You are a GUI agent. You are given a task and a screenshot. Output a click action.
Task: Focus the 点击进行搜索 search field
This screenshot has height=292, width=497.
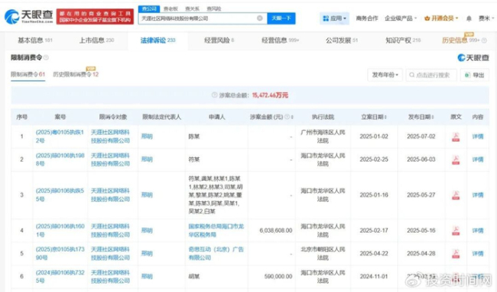pyautogui.click(x=431, y=75)
